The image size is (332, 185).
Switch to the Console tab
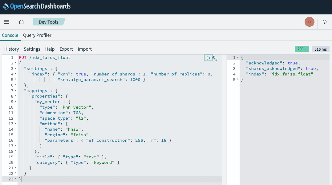[x=10, y=35]
